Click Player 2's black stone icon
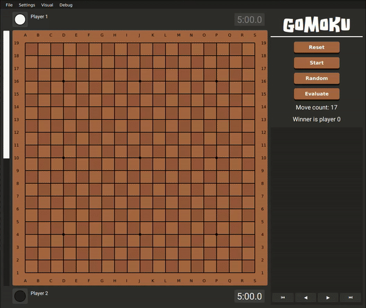 (x=20, y=296)
